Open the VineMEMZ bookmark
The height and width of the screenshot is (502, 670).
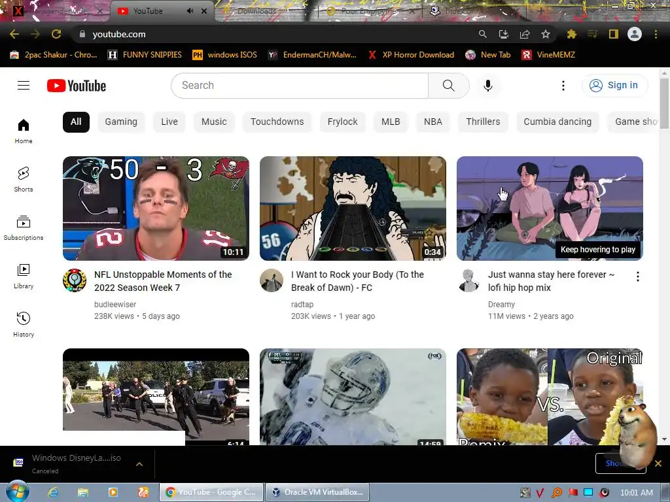(548, 55)
